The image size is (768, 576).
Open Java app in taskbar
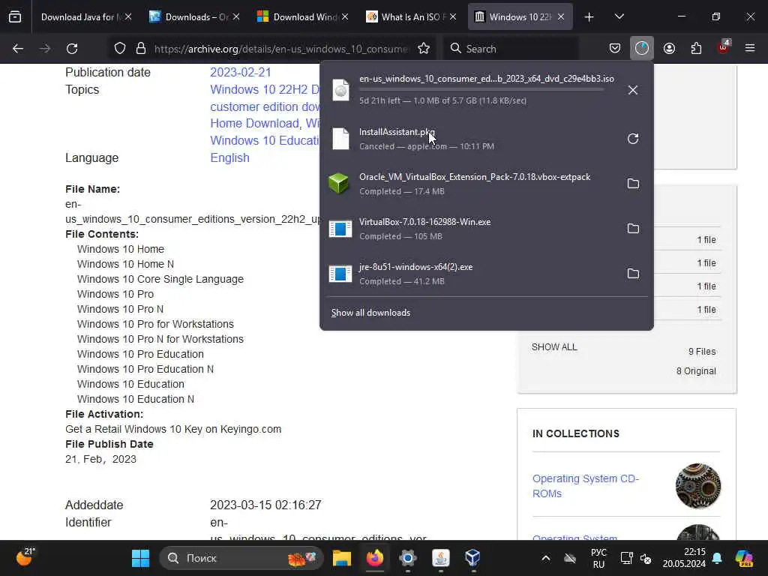pyautogui.click(x=441, y=558)
